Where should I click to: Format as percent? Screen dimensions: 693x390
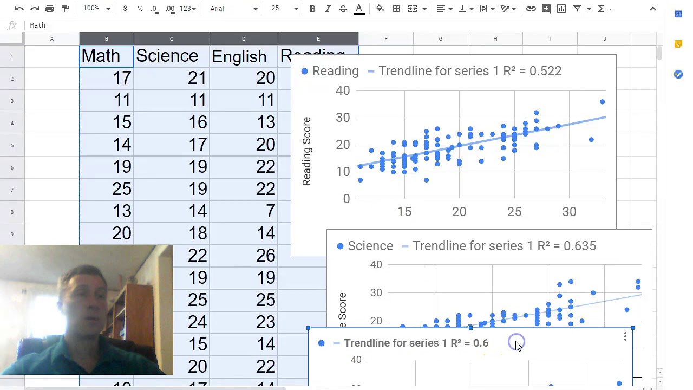[140, 9]
